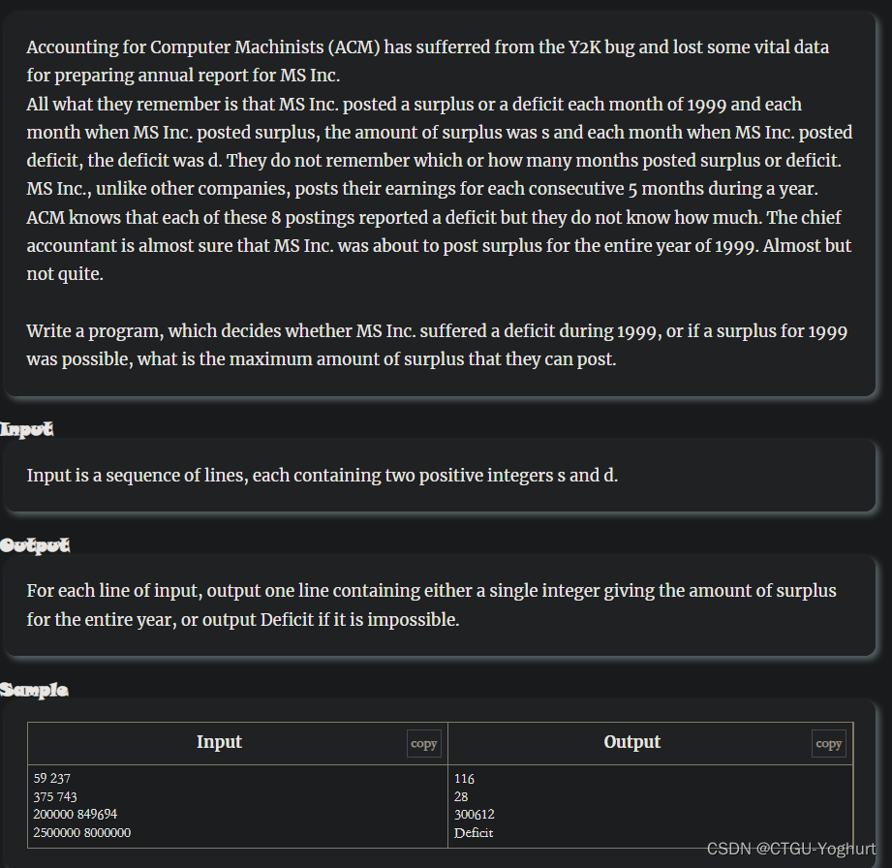Click the output value 116
The image size is (892, 868).
tap(464, 778)
